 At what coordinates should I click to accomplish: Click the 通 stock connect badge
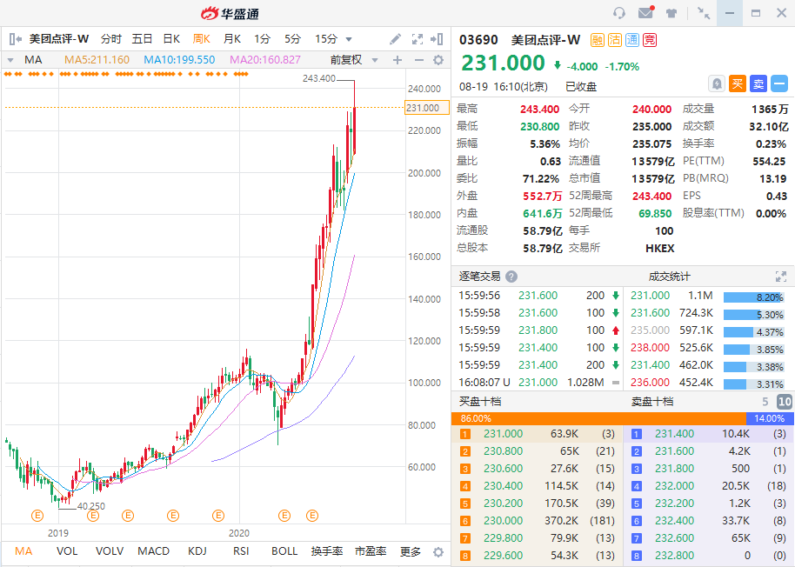(632, 40)
